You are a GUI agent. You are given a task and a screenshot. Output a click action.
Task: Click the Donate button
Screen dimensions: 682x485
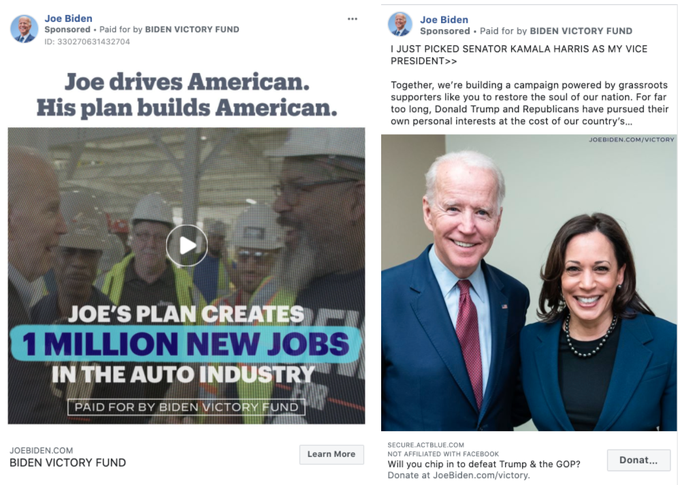click(x=638, y=460)
